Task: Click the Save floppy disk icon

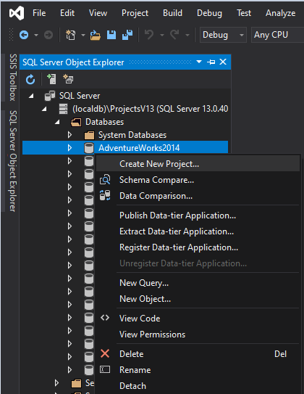Action: pos(111,35)
